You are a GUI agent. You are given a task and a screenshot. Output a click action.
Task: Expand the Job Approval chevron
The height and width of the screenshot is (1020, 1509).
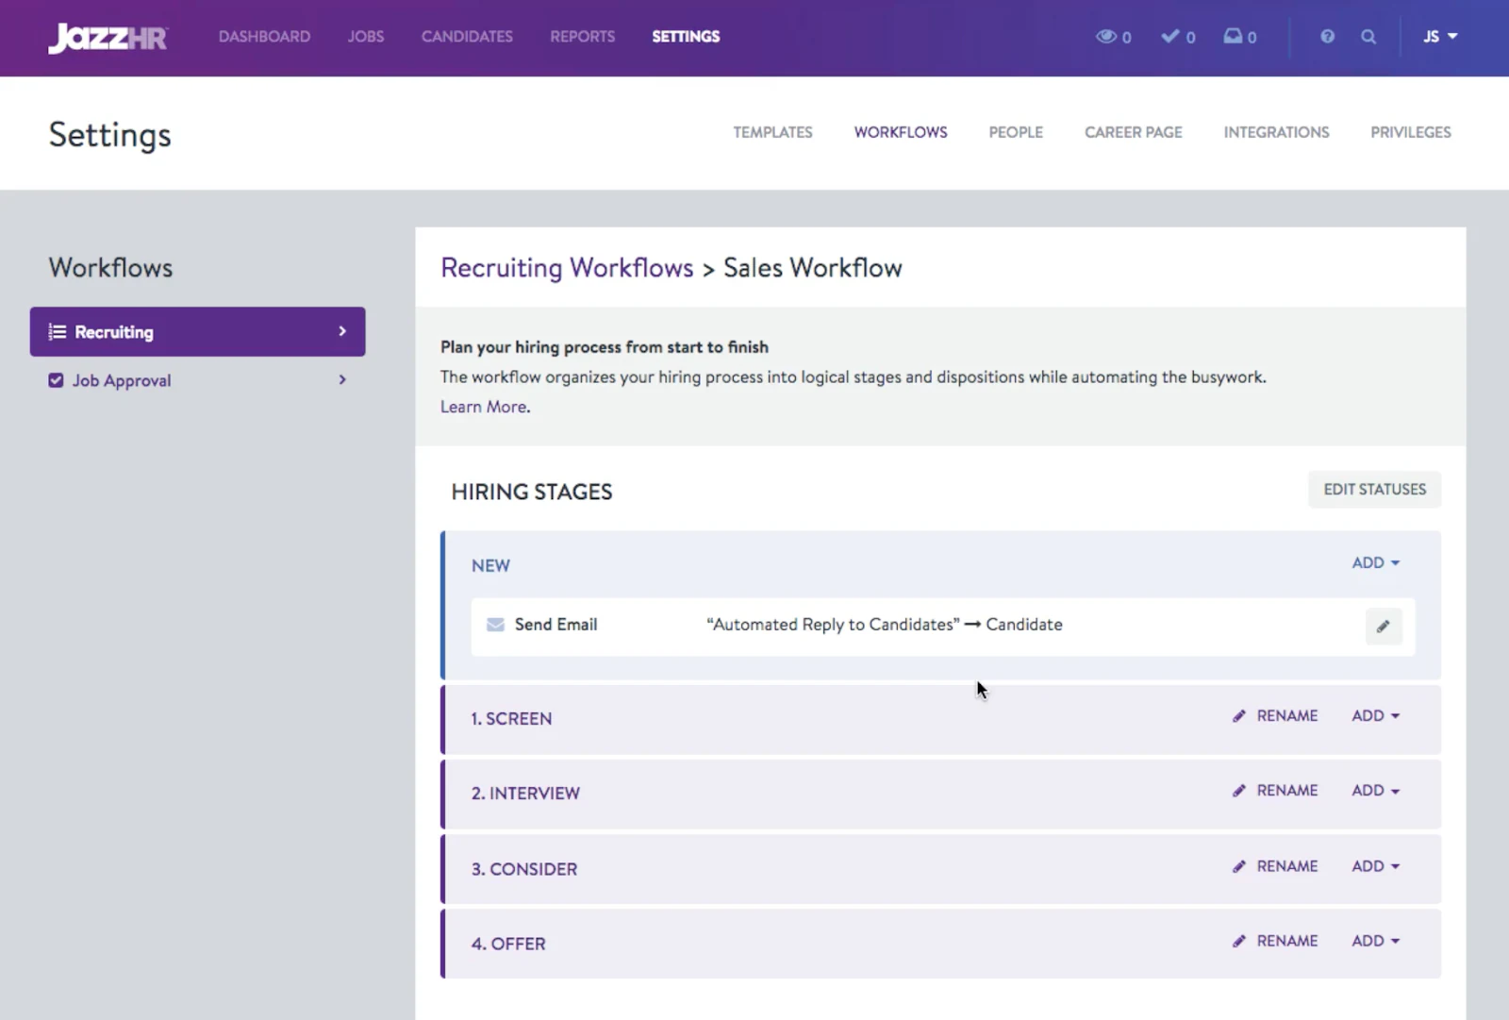tap(342, 379)
